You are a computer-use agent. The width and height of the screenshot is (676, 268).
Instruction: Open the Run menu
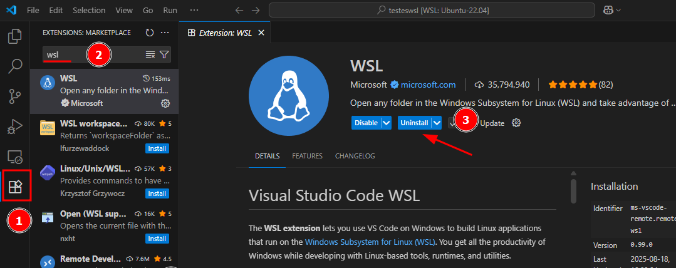170,10
